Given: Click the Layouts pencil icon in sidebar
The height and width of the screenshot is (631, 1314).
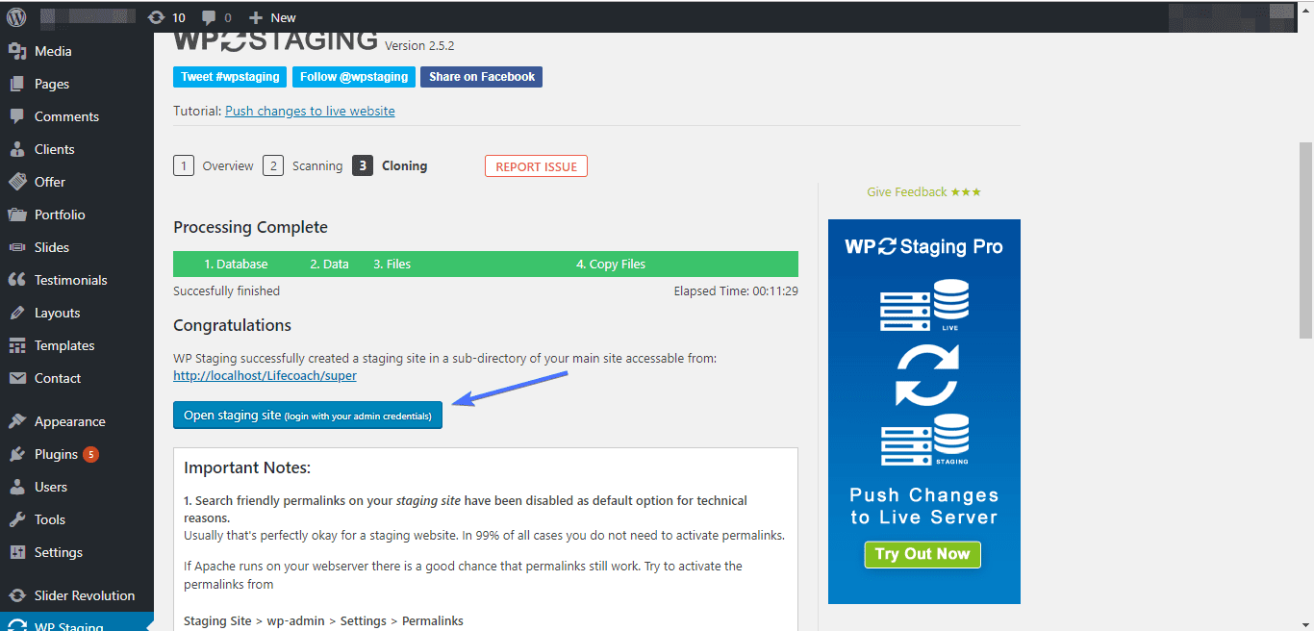Looking at the screenshot, I should (x=17, y=313).
